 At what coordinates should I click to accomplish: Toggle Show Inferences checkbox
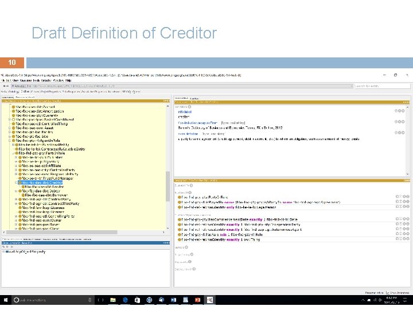click(x=387, y=293)
